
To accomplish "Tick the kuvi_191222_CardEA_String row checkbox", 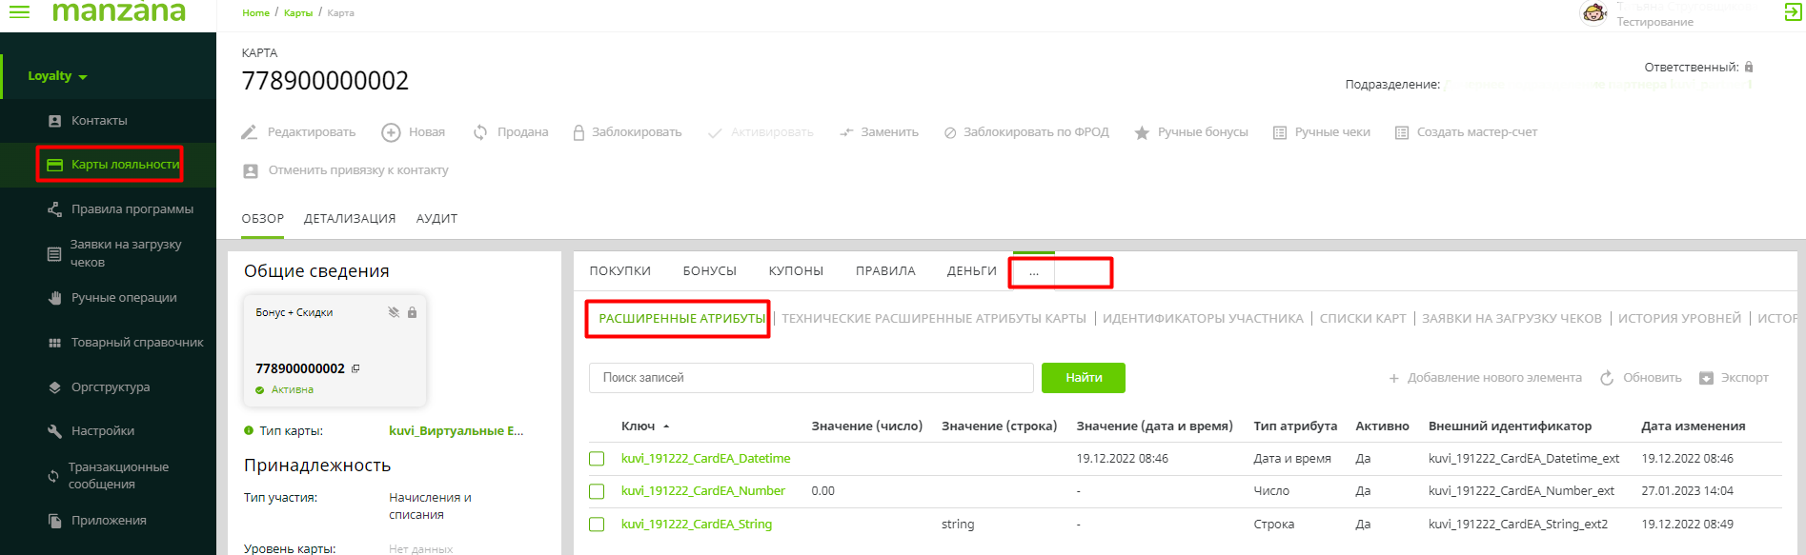I will coord(597,525).
